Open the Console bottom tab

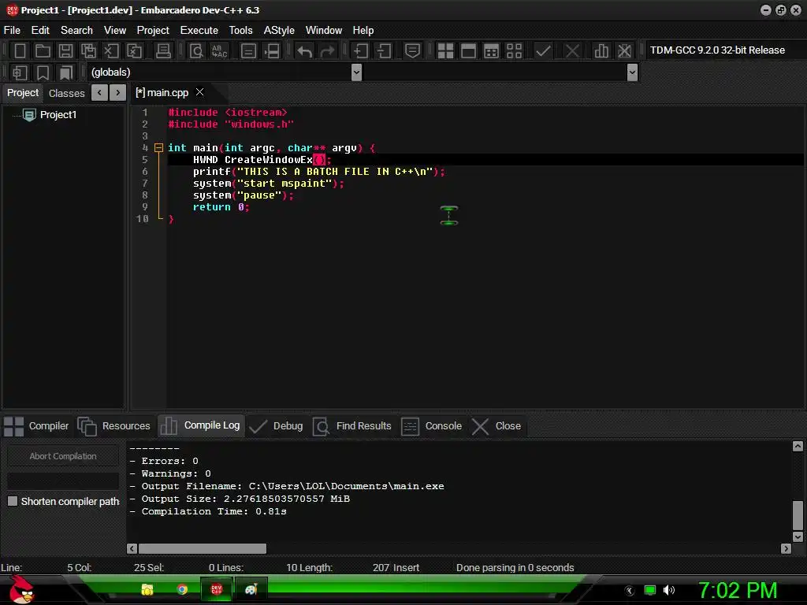[431, 426]
